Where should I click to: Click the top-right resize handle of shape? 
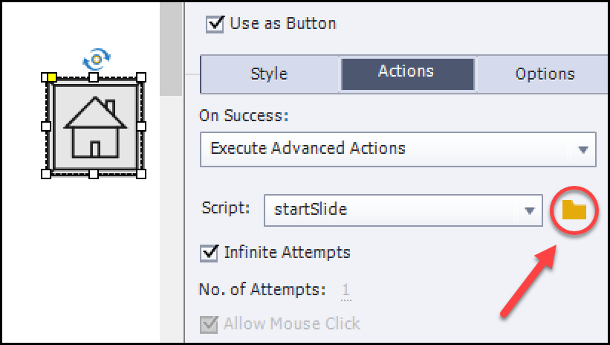pos(141,77)
